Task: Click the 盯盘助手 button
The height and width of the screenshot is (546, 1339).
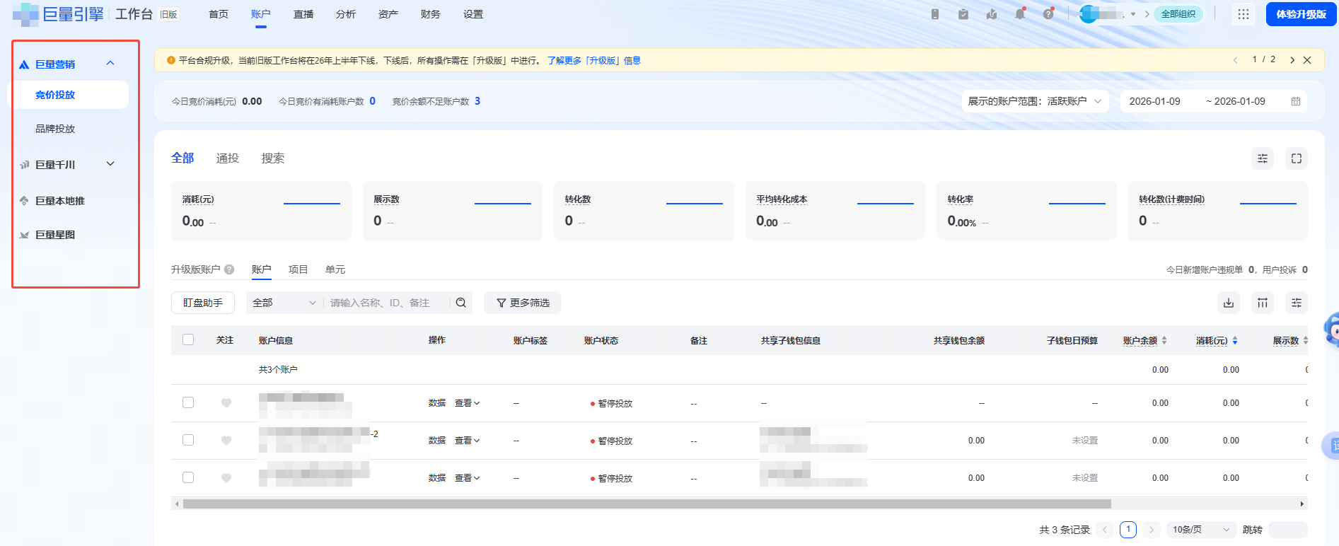Action: [x=203, y=303]
